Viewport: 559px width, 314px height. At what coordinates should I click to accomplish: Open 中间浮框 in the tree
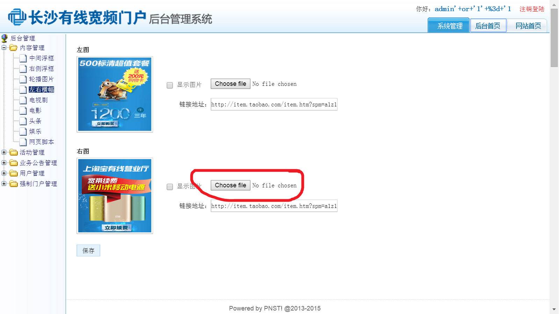42,58
